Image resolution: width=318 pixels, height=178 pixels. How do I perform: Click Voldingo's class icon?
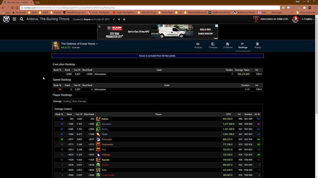coord(98,155)
